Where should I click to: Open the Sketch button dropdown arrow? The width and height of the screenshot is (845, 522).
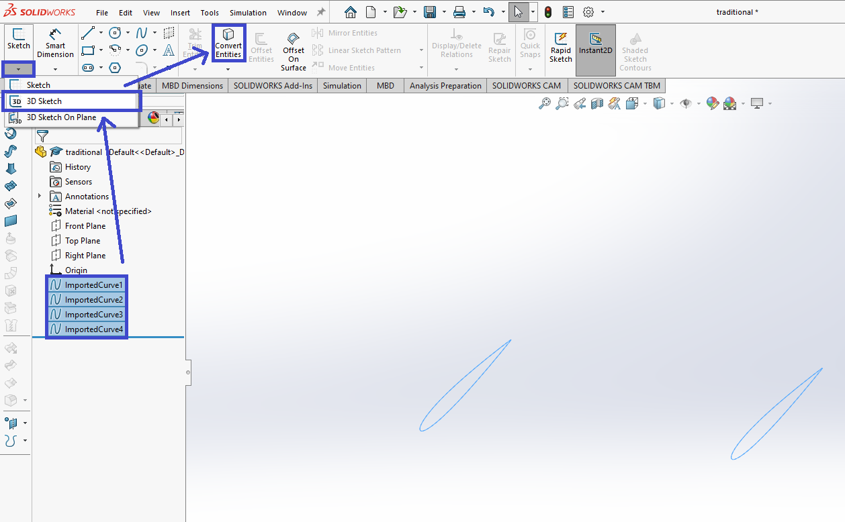[x=18, y=68]
